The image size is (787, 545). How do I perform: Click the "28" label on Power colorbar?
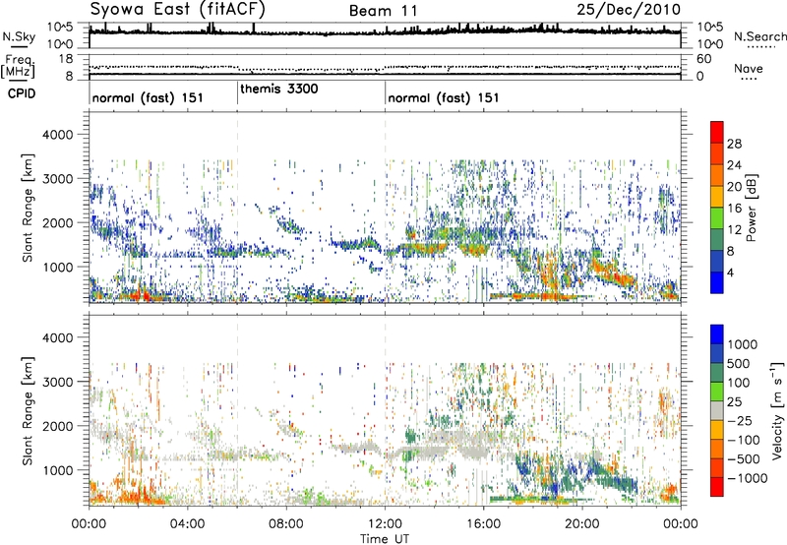tap(734, 144)
